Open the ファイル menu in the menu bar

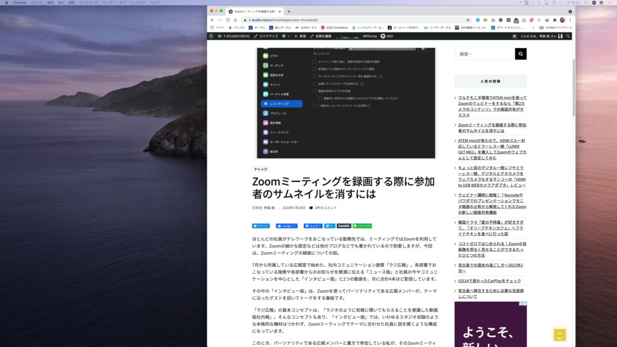click(x=37, y=2)
